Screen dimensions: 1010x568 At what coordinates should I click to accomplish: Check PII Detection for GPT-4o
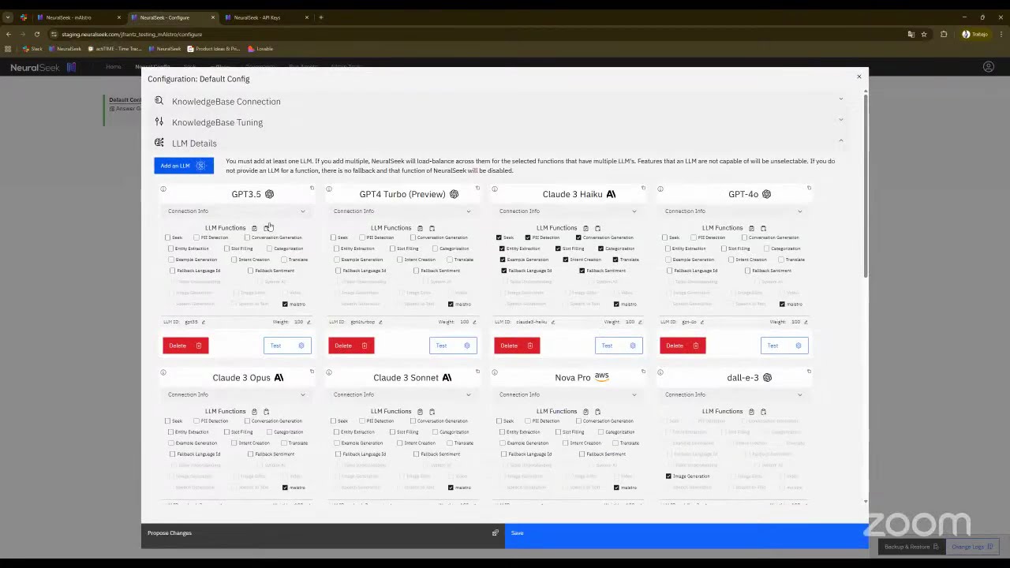click(x=694, y=237)
